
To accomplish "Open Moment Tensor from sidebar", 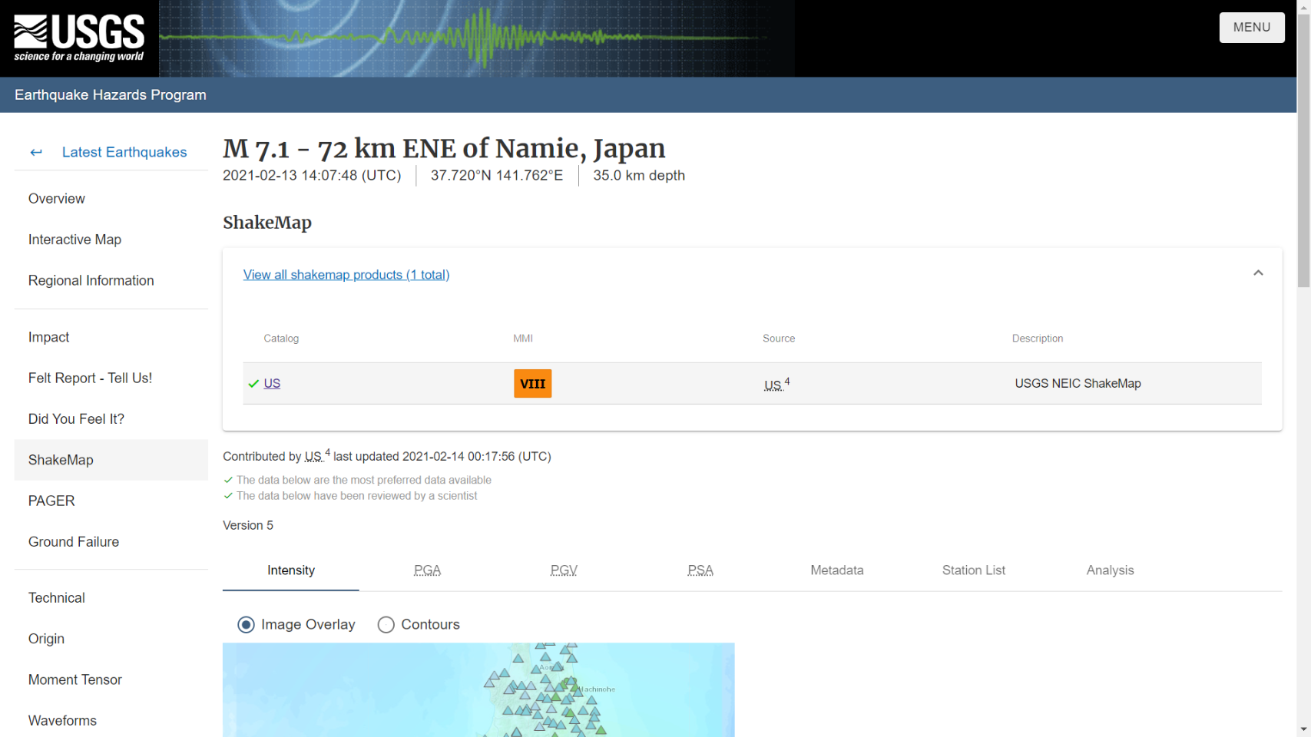I will [x=75, y=679].
